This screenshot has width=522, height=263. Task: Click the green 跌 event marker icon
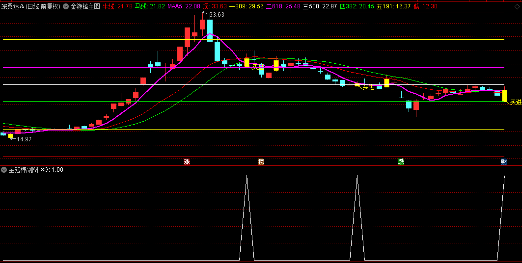tap(401, 161)
